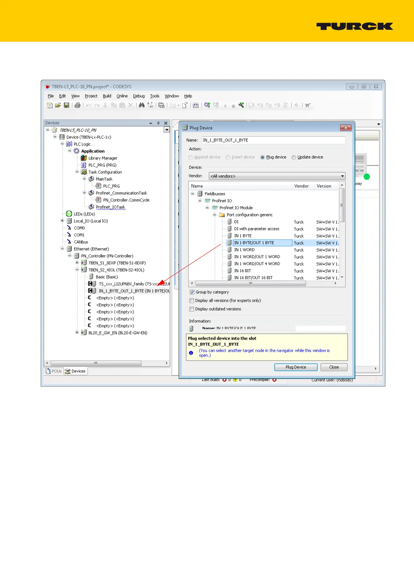This screenshot has width=414, height=586.
Task: Collapse the Fieldbusses tree node
Action: click(x=192, y=193)
